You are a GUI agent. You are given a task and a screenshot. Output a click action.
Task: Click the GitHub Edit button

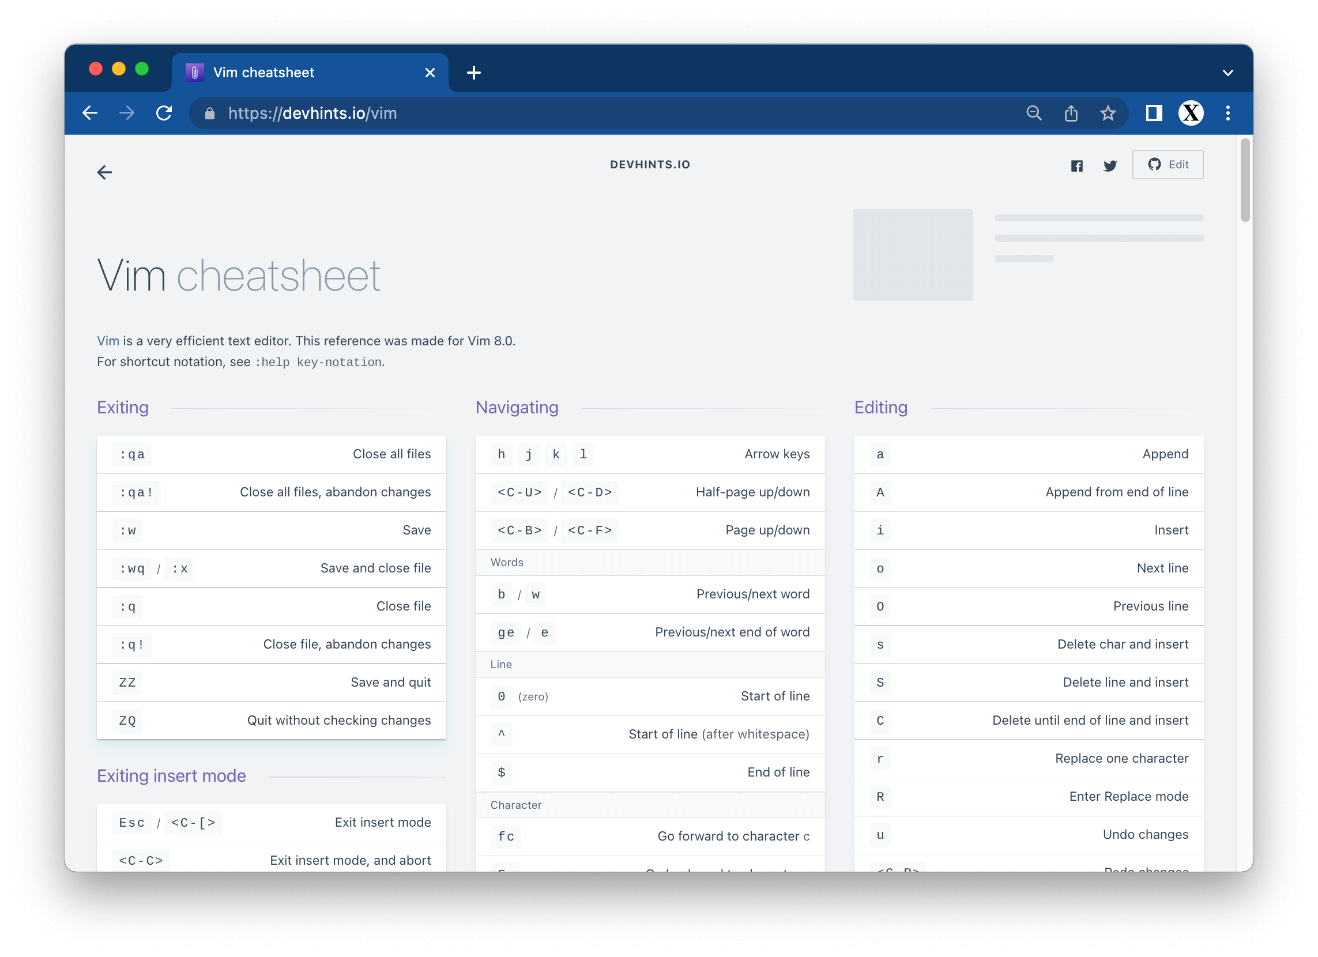pos(1168,164)
